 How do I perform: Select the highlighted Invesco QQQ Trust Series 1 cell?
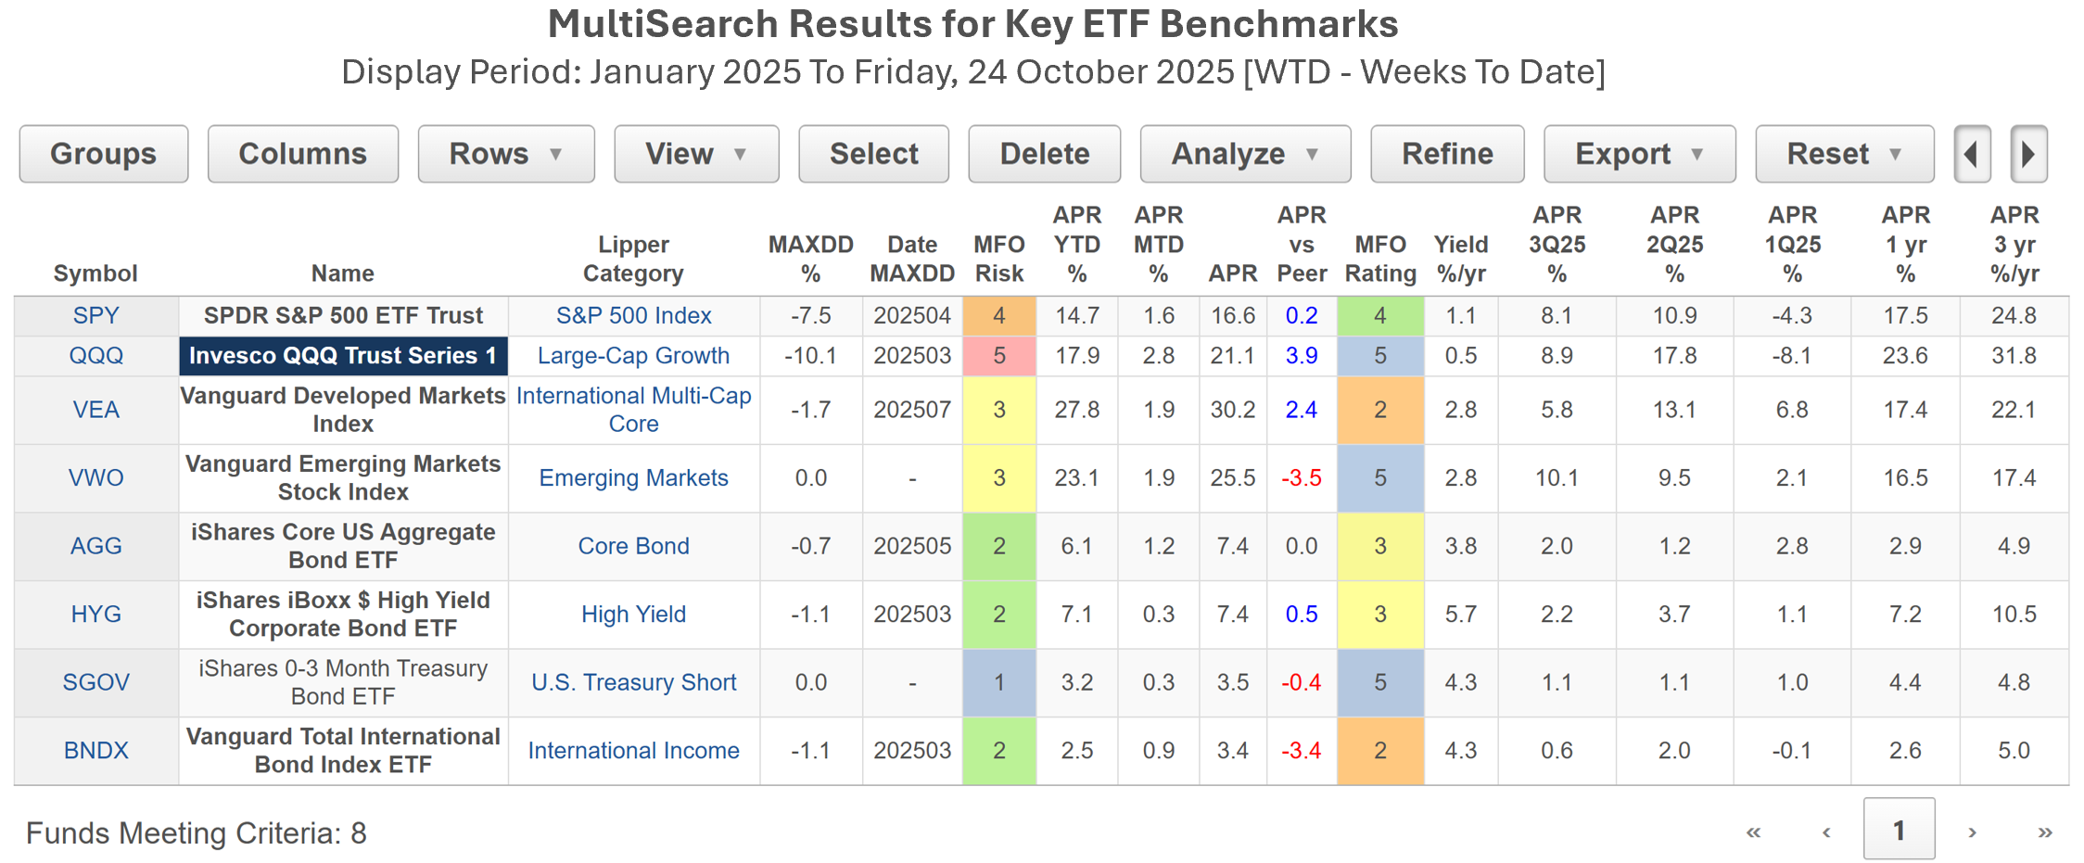(343, 356)
